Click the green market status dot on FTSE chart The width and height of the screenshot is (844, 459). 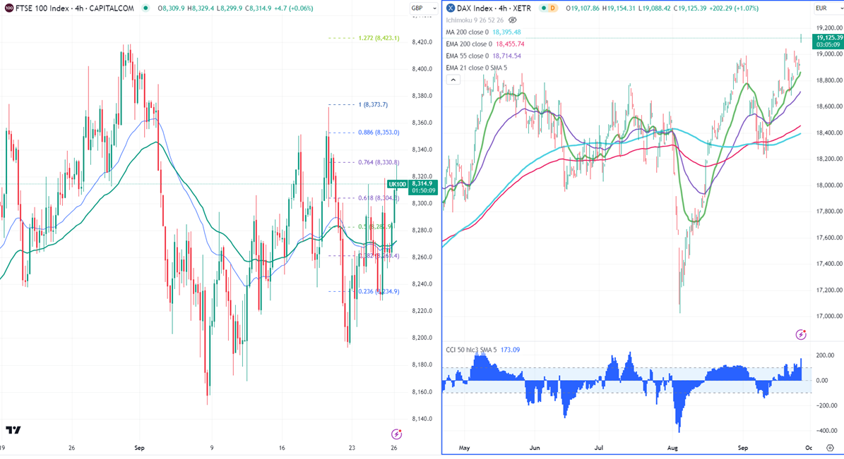point(145,8)
